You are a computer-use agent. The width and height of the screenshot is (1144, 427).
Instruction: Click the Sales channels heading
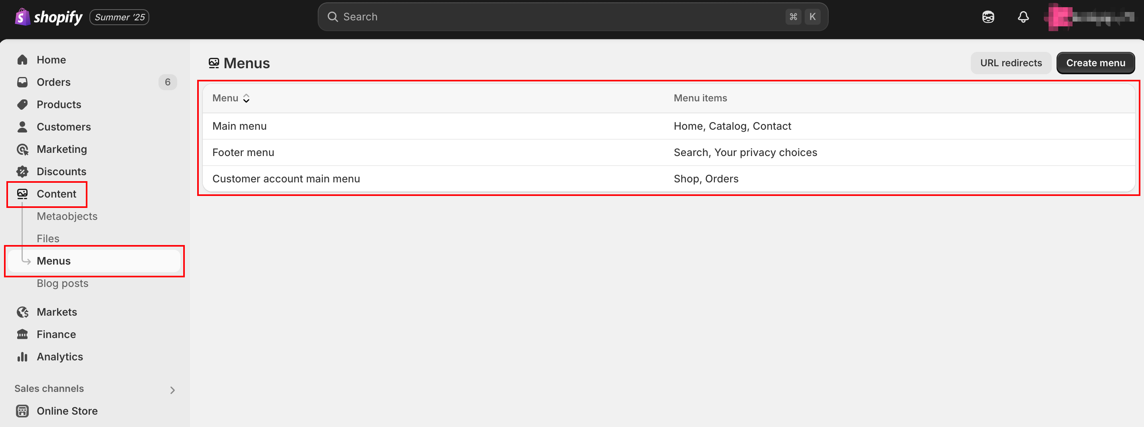(x=49, y=388)
